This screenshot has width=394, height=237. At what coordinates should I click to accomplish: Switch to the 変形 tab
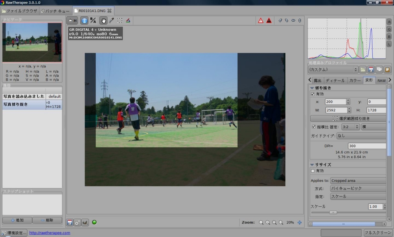click(x=369, y=80)
